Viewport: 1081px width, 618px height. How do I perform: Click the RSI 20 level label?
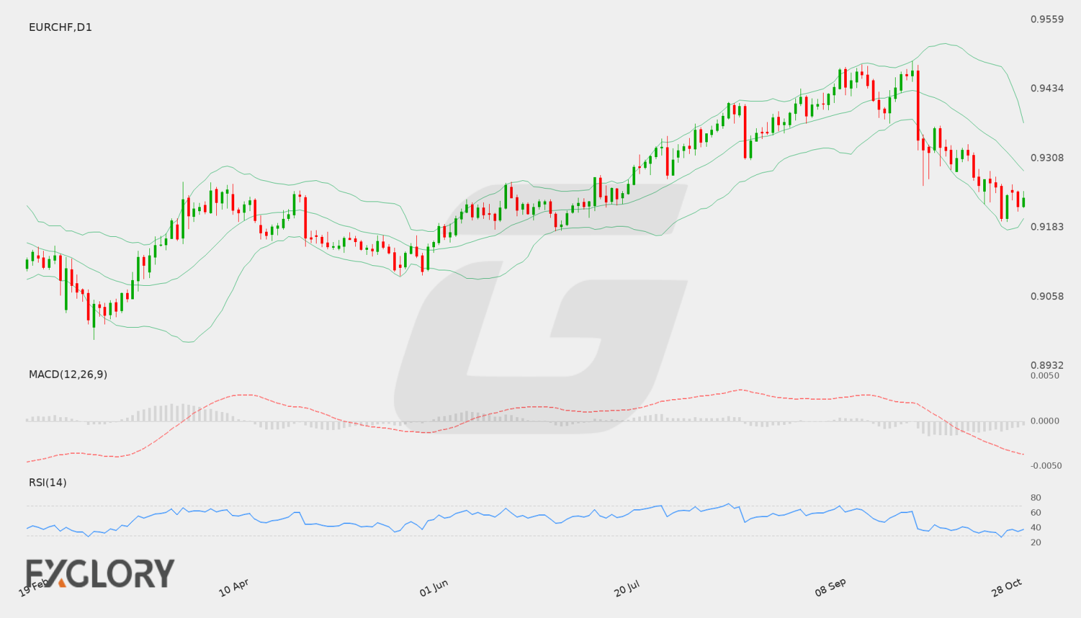point(1036,542)
